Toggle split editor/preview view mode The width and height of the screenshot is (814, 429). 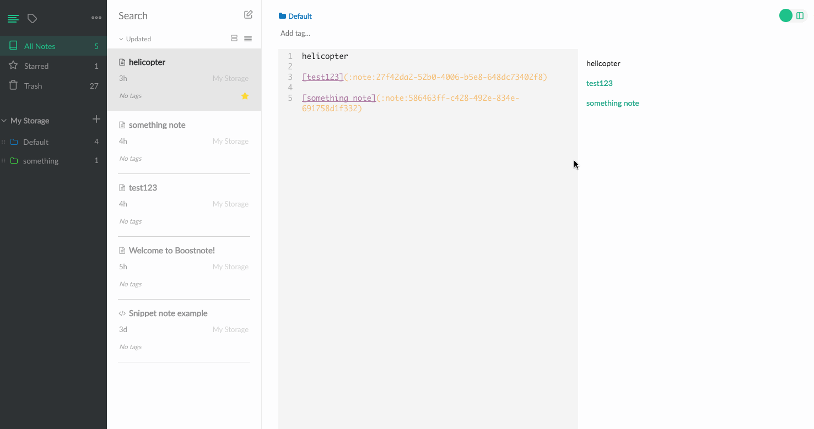[800, 15]
